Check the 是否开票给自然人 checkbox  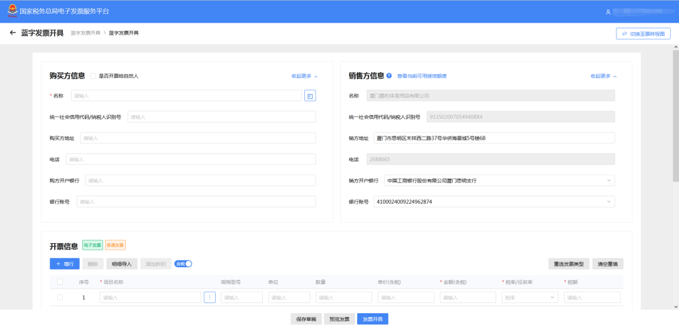[93, 76]
